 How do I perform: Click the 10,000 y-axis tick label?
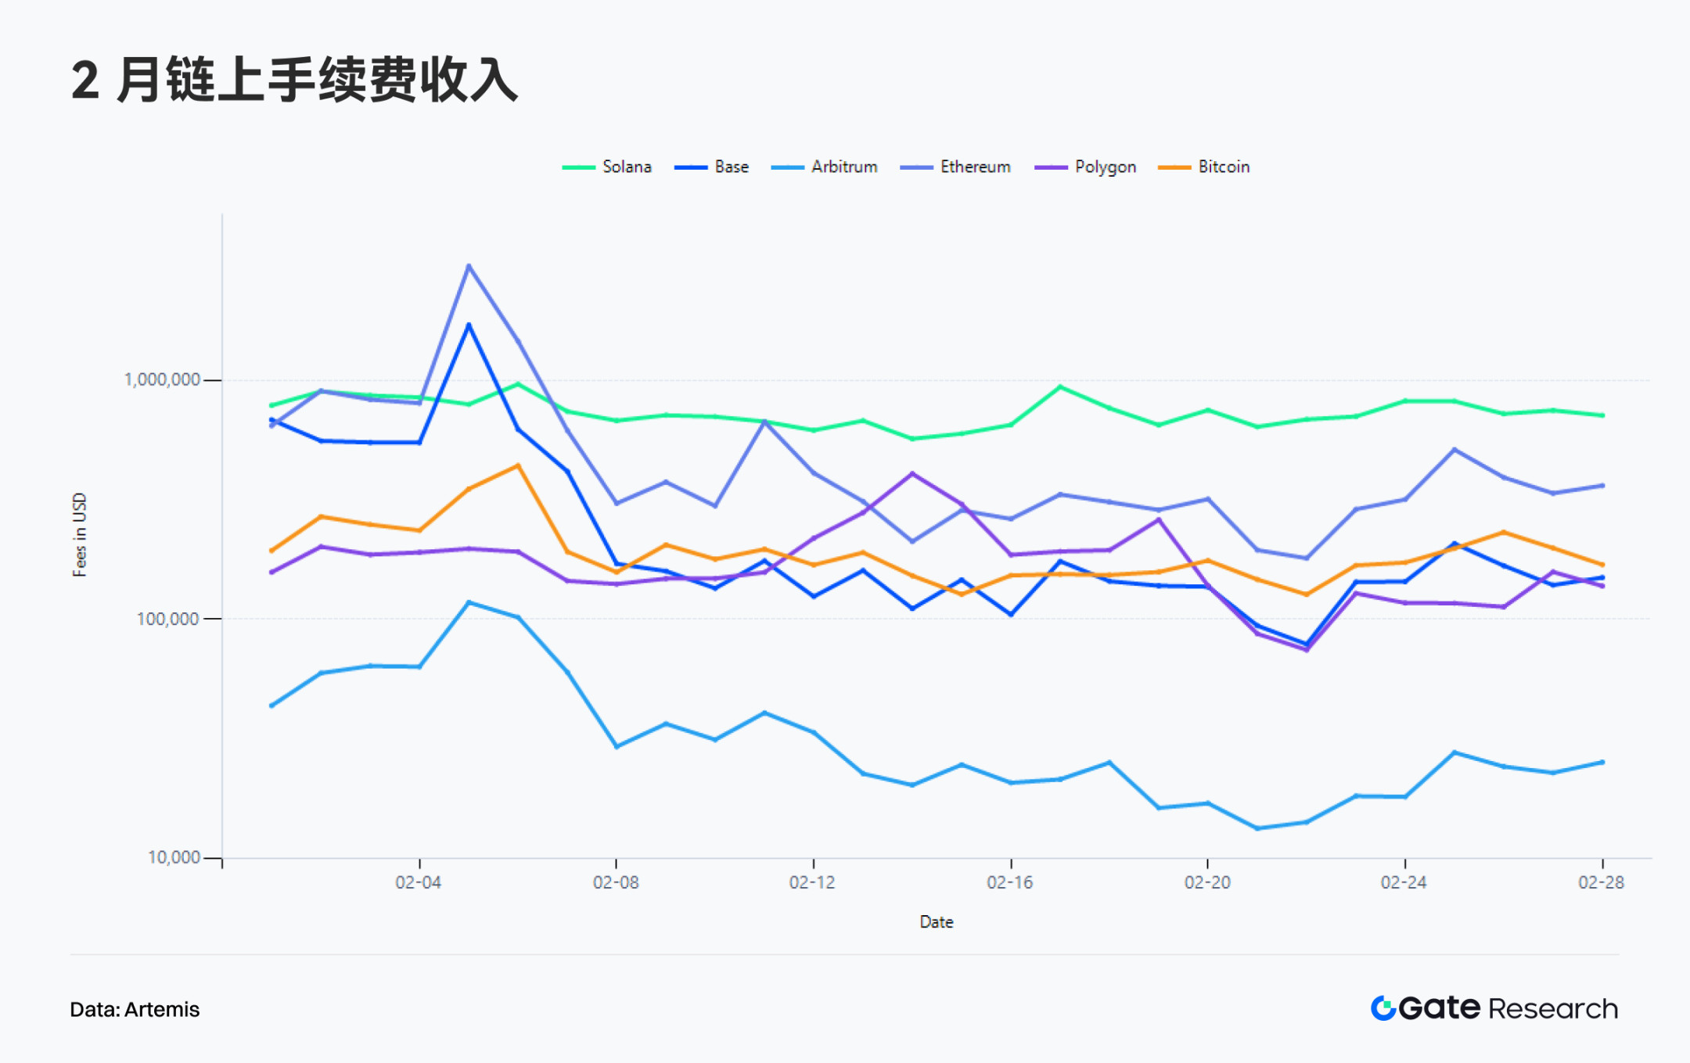[173, 857]
